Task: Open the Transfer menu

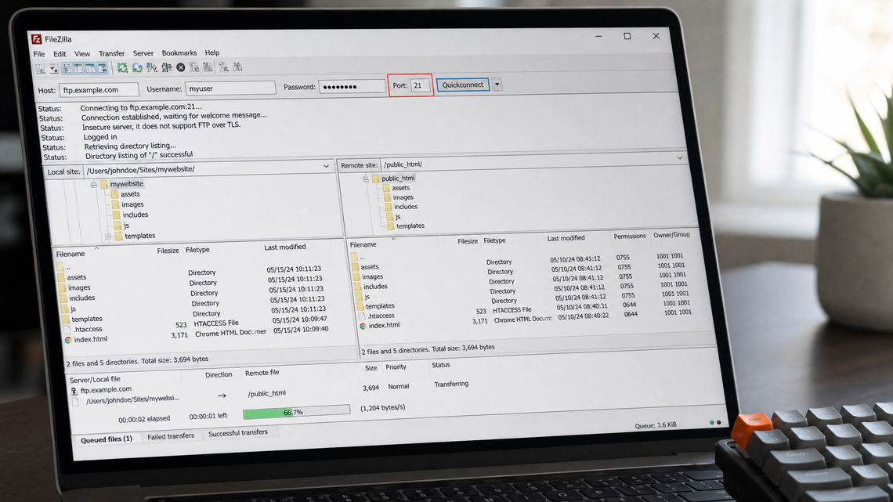Action: pos(111,53)
